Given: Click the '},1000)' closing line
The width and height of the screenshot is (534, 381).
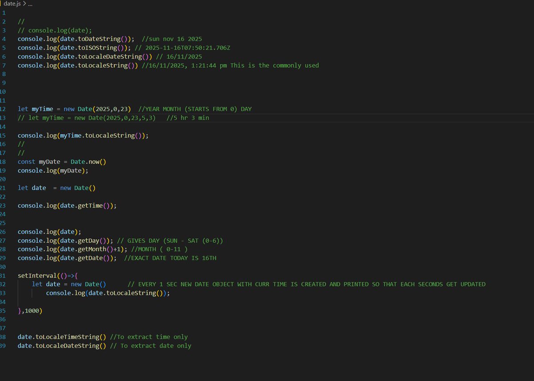Looking at the screenshot, I should coord(30,311).
